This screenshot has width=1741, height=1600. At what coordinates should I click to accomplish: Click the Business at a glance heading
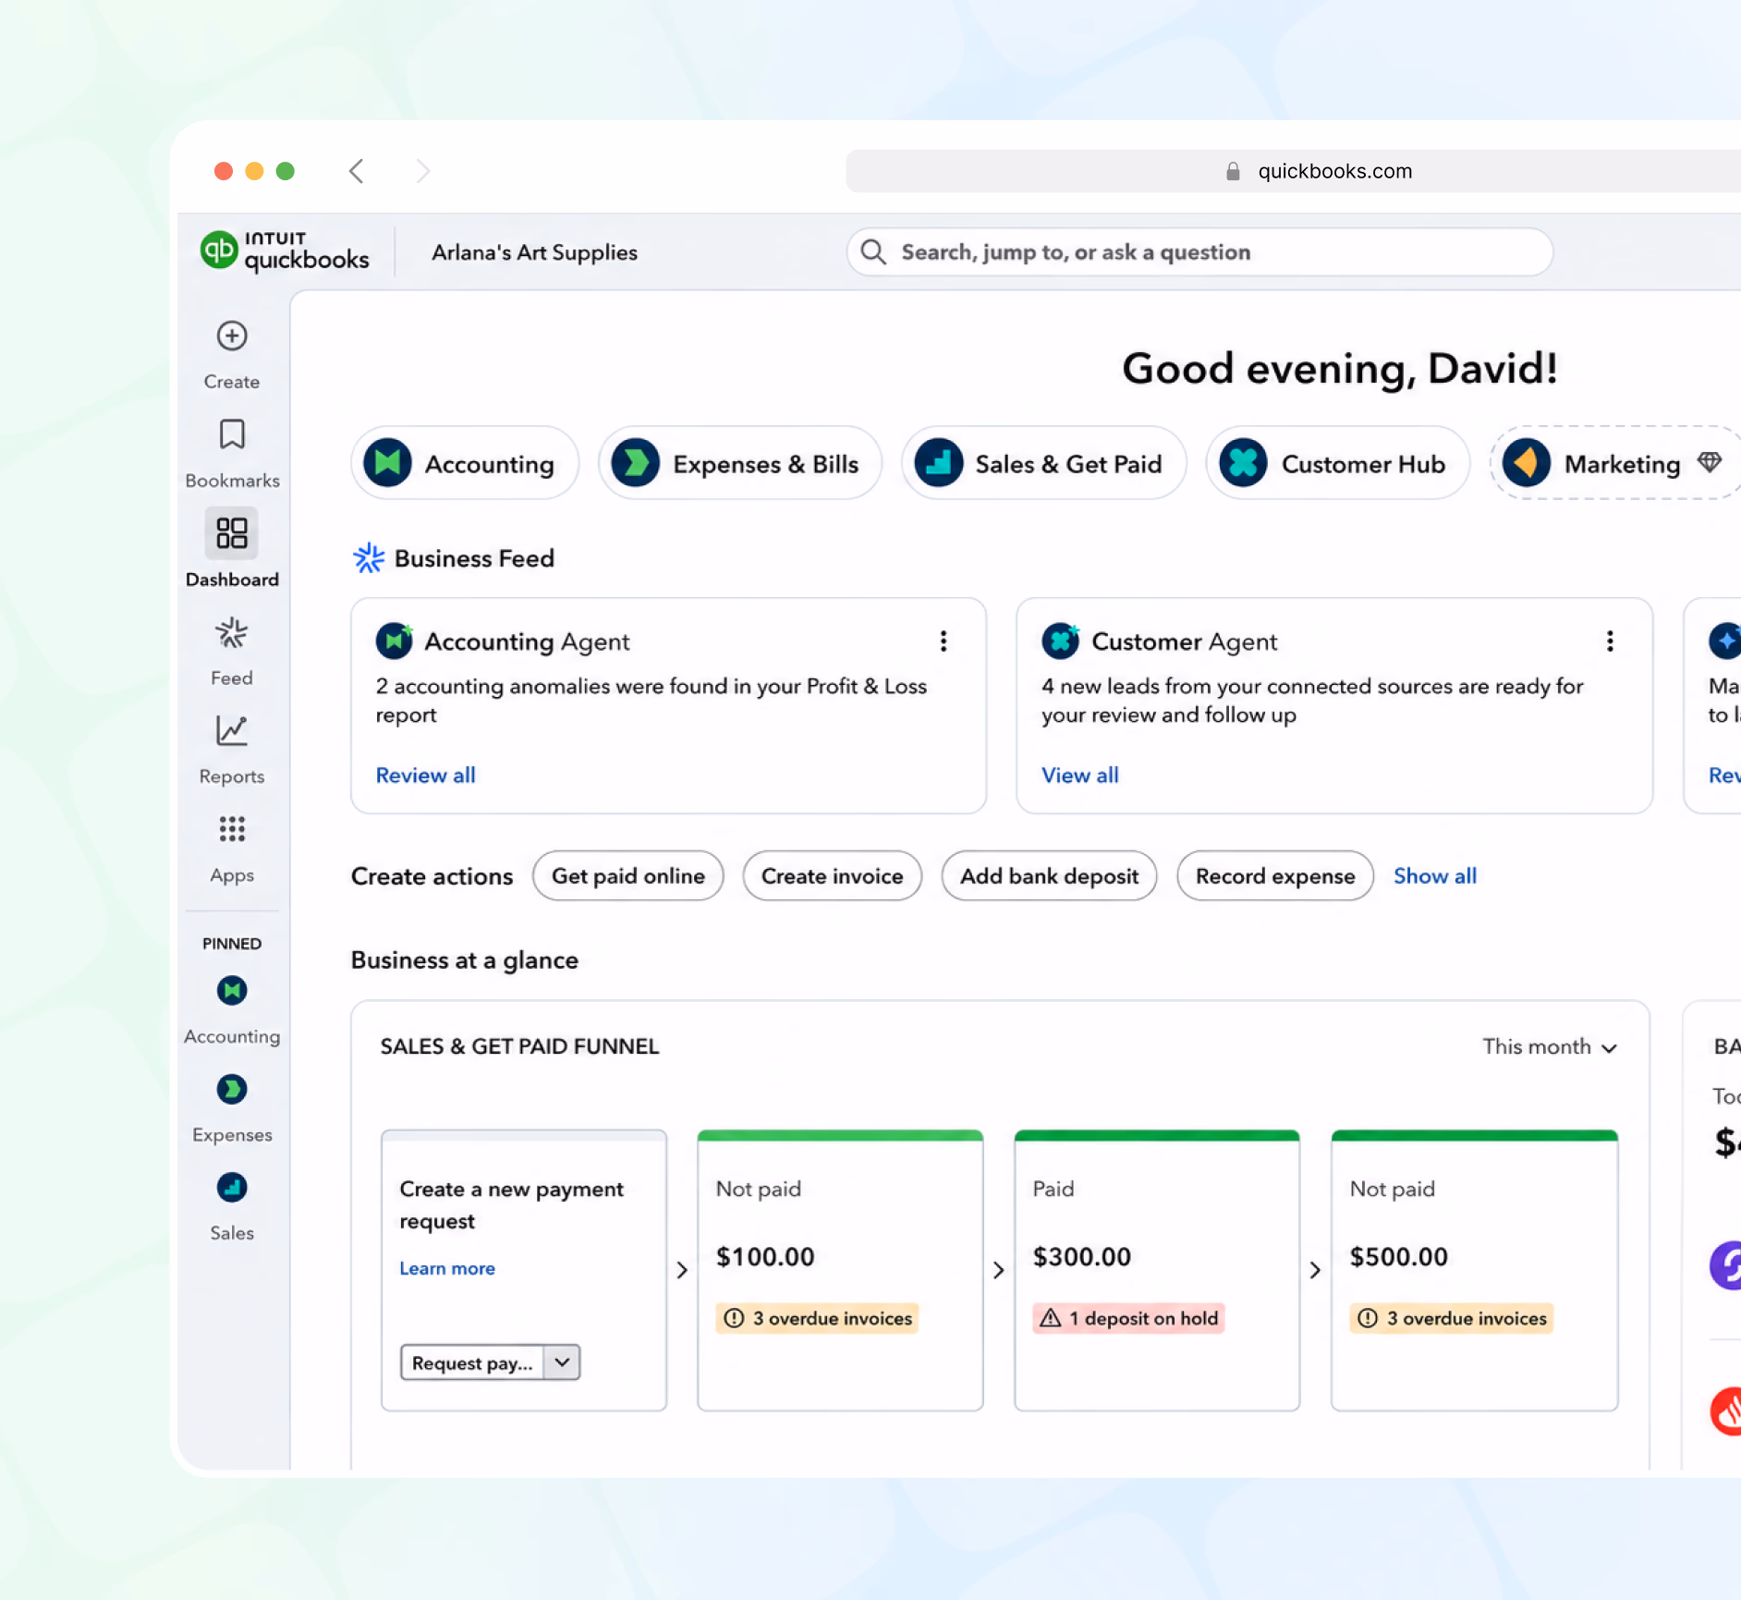tap(465, 960)
